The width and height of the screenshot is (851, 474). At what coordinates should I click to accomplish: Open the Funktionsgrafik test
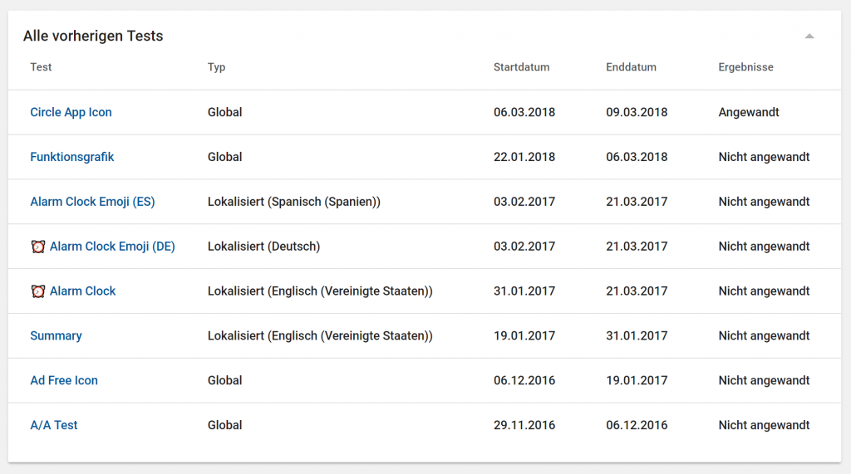pyautogui.click(x=72, y=157)
